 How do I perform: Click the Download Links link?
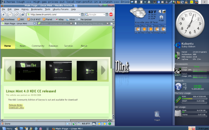point(16,108)
